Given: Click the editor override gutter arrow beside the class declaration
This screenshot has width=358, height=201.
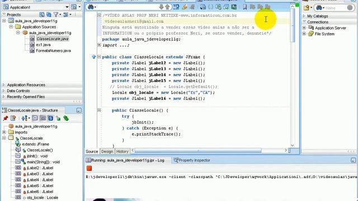Looking at the screenshot, I should click(x=93, y=57).
